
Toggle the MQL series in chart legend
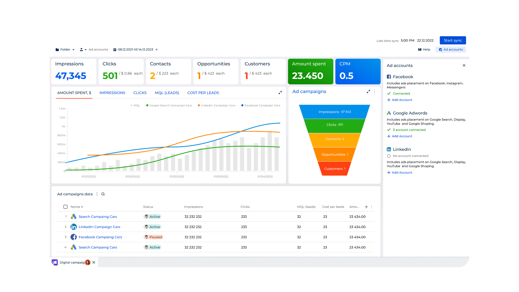135,105
